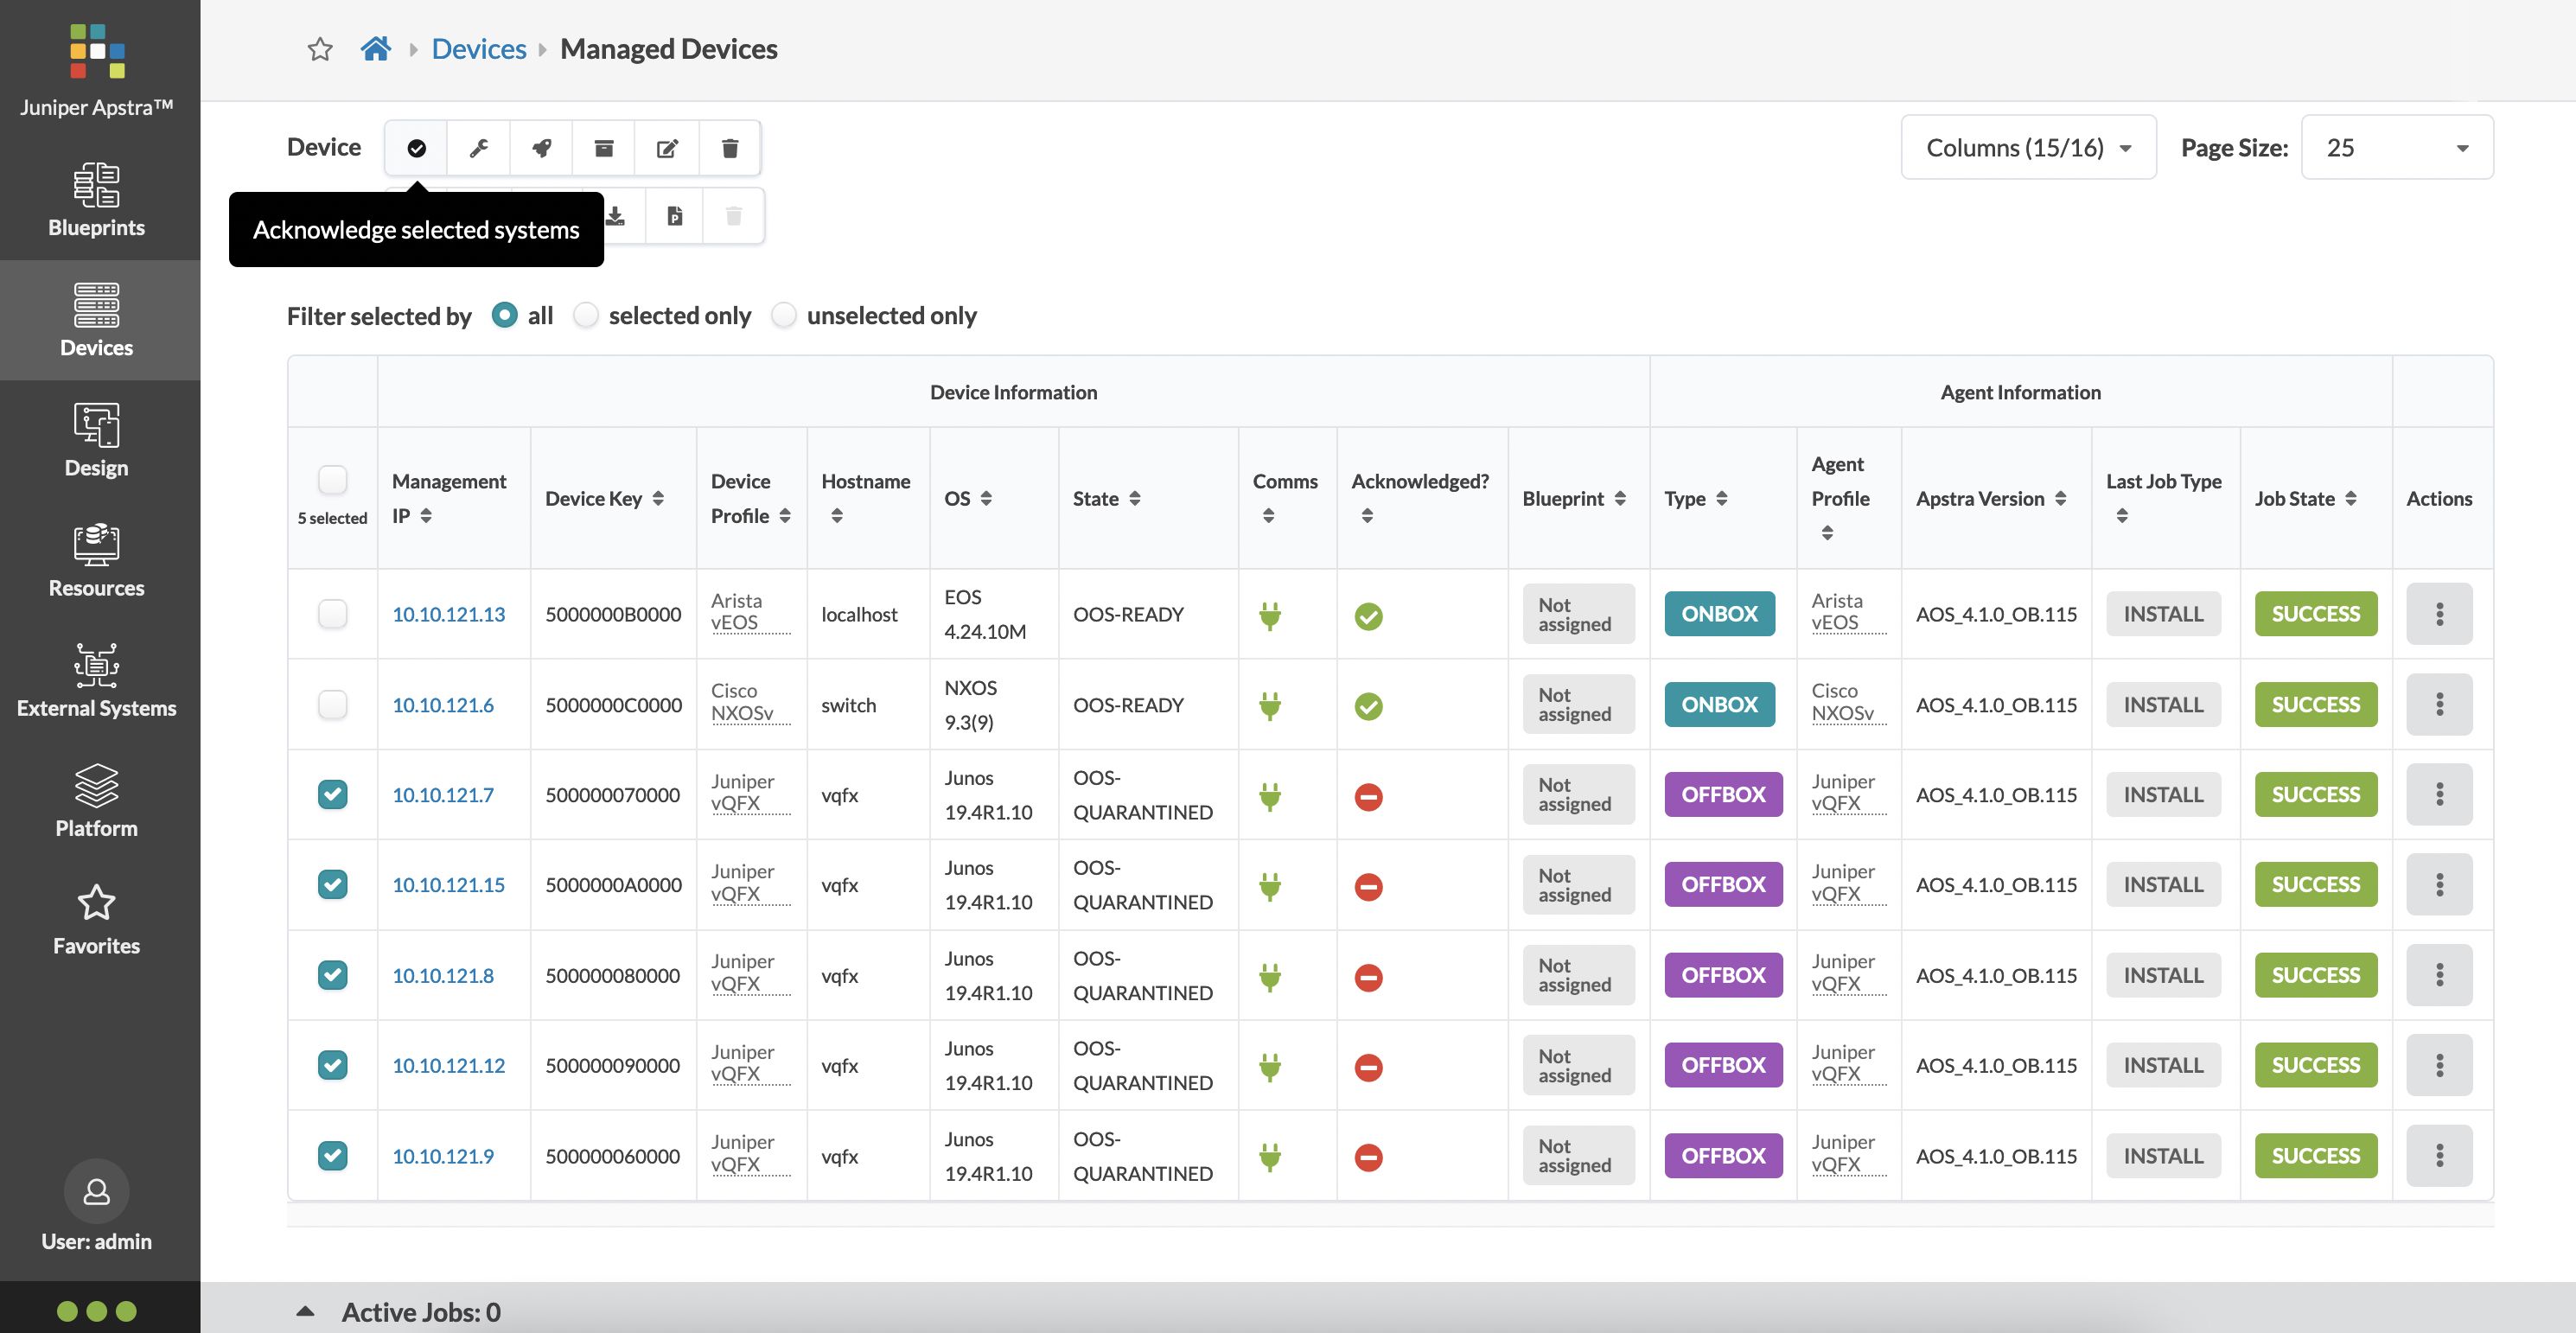The image size is (2576, 1333).
Task: Select the 'all' filter radio button
Action: pyautogui.click(x=505, y=316)
